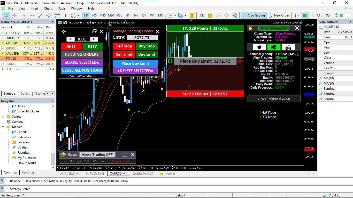Screen dimensions: 353x198
Task: Toggle Algo Trading in the toolbar
Action: 253,15
